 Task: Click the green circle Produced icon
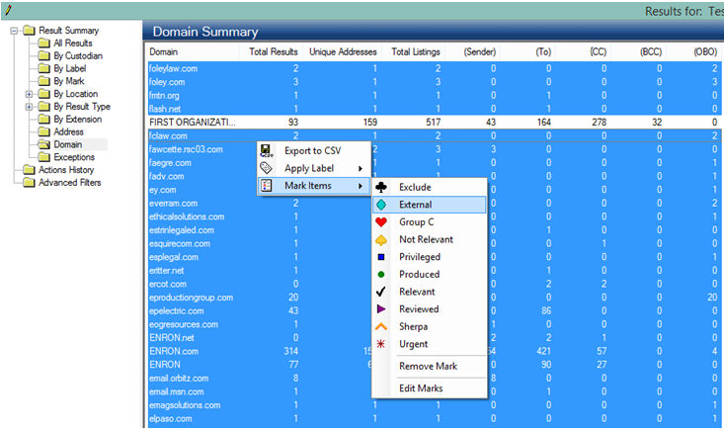coord(381,274)
